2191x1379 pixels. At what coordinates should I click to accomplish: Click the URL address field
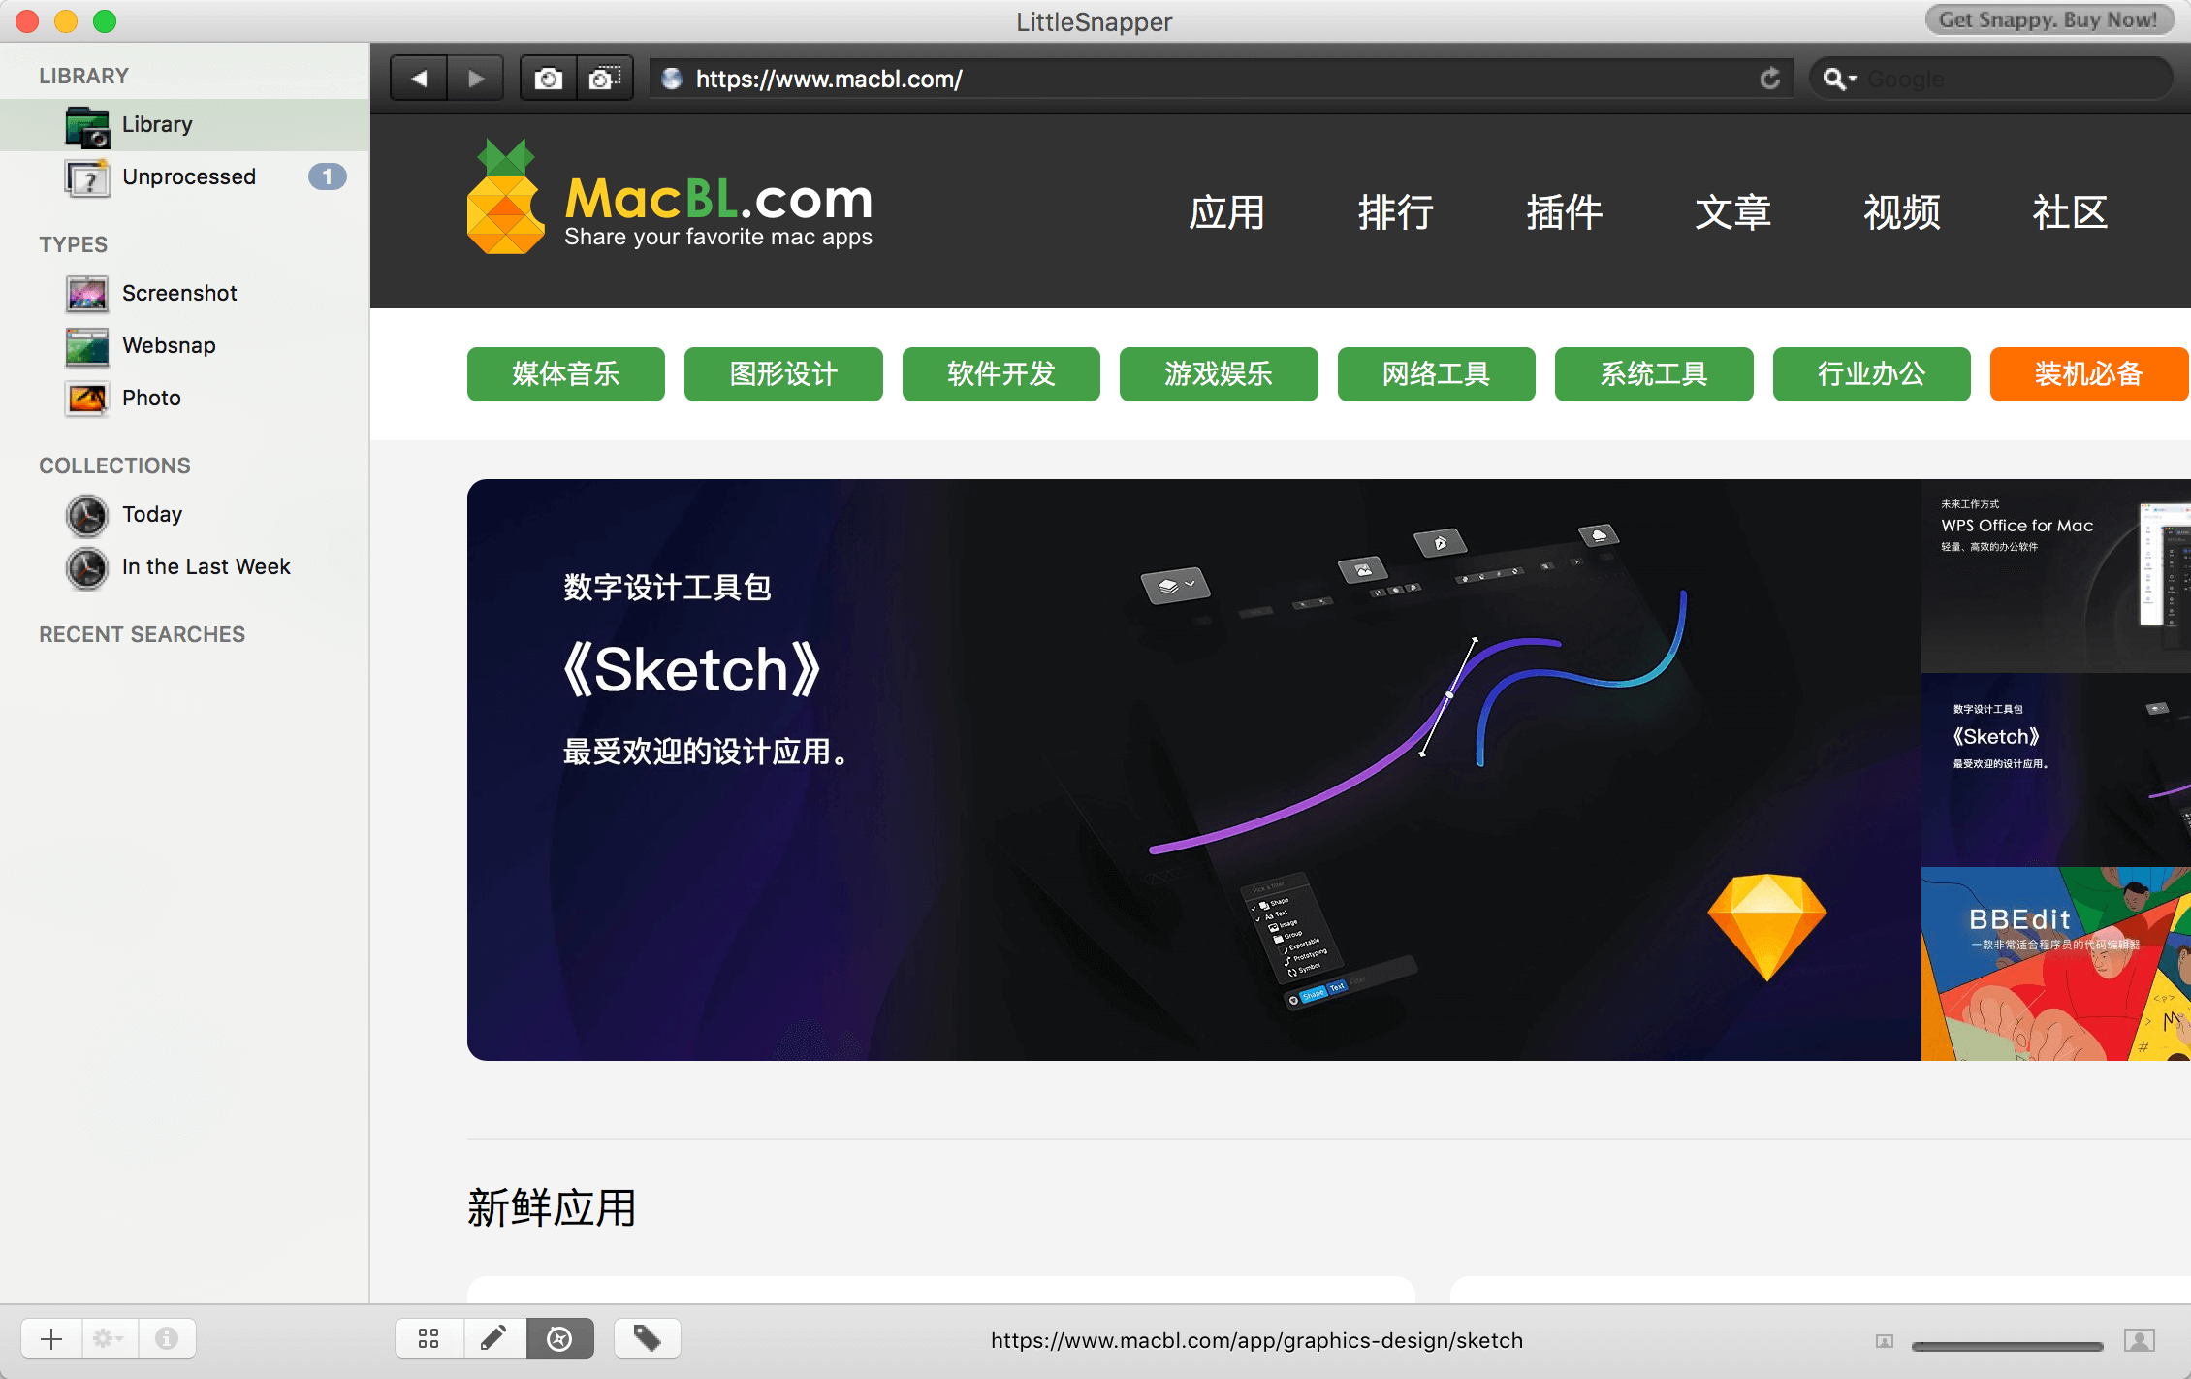click(1222, 79)
